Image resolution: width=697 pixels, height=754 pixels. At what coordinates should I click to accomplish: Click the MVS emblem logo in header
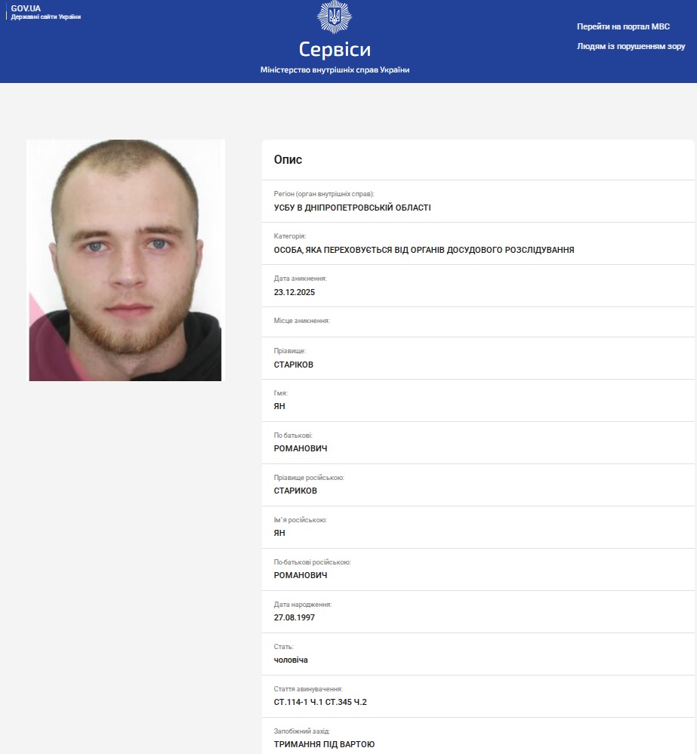point(335,17)
